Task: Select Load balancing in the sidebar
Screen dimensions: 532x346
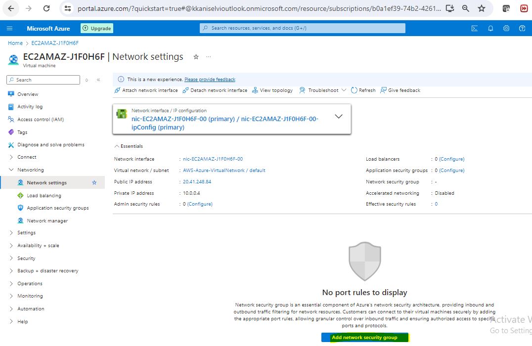Action: [x=44, y=196]
